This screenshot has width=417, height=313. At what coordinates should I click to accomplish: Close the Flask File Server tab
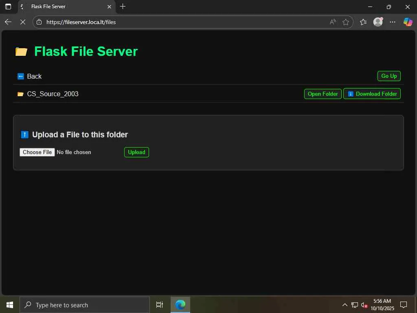(x=109, y=7)
